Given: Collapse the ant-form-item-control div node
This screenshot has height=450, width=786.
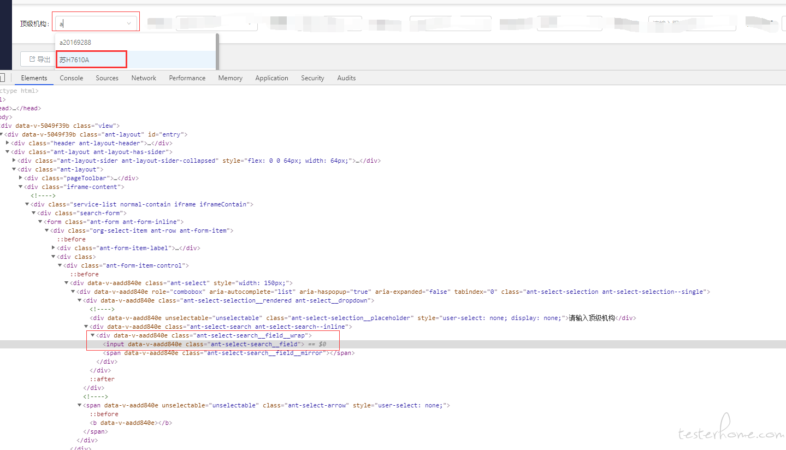Looking at the screenshot, I should click(60, 265).
